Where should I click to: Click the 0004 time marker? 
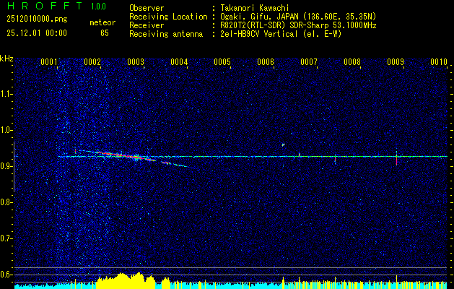click(x=179, y=62)
